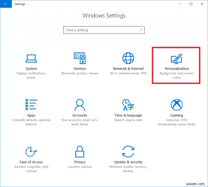Click the Devices label
Screen dimensions: 208x187
click(x=80, y=68)
